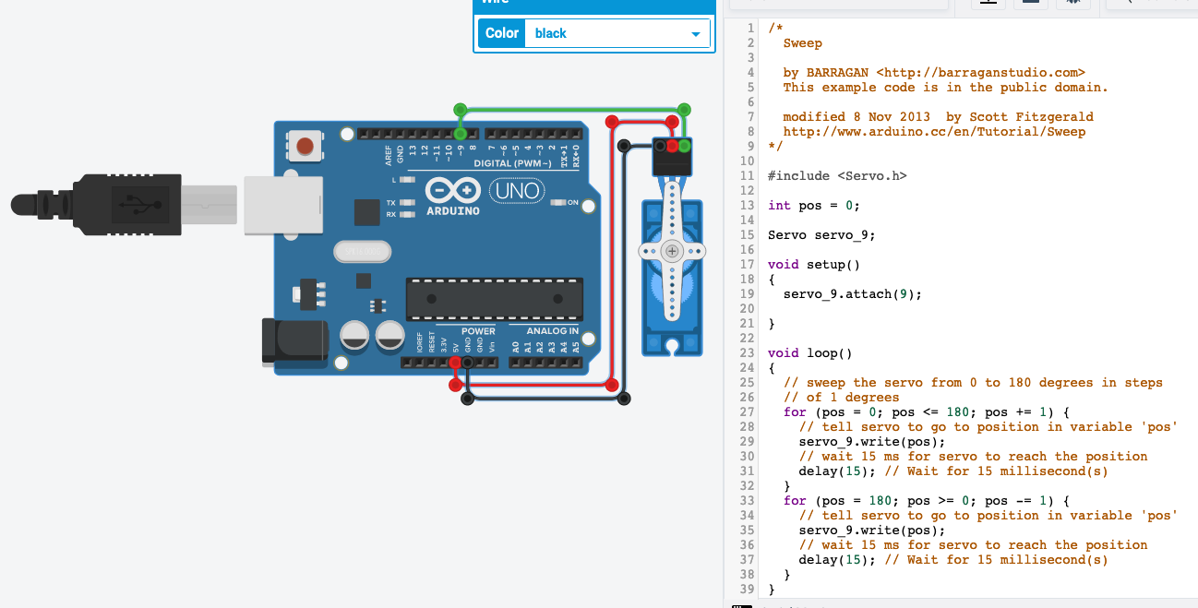Screen dimensions: 1198x608
Task: Select the green wire connected to pin 9
Action: (554, 109)
